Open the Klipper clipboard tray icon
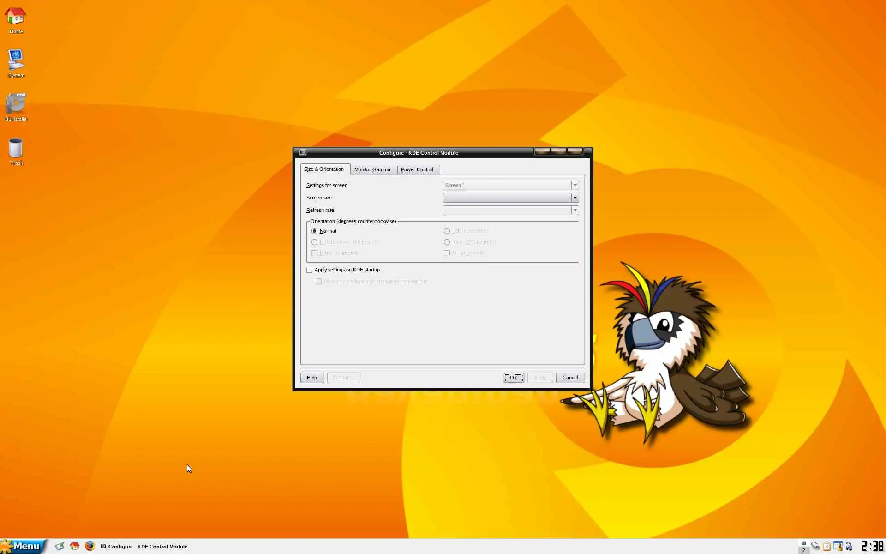Screen dimensions: 886x554 [x=826, y=546]
